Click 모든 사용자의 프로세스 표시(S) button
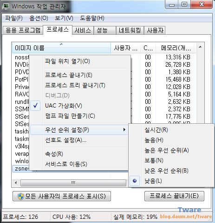Screen dimensions: 215x223 (62, 196)
